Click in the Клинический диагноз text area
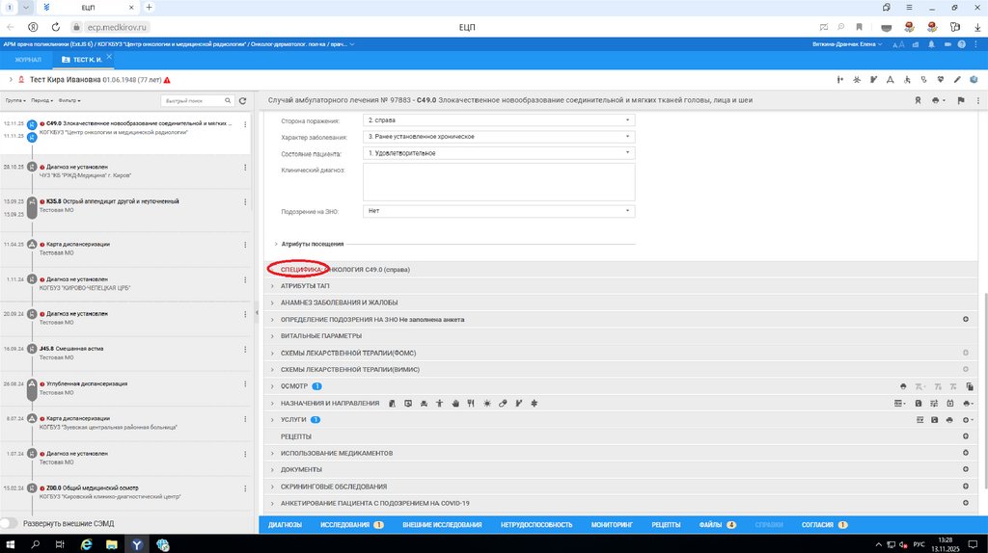The height and width of the screenshot is (553, 988). click(x=499, y=182)
